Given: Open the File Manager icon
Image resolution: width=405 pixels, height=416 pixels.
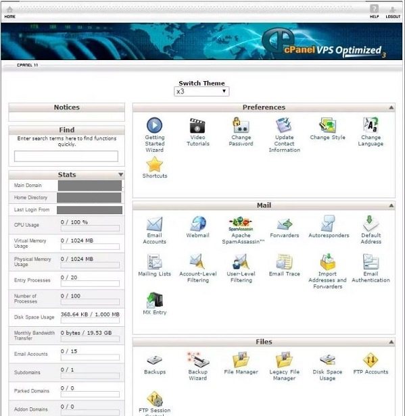Looking at the screenshot, I should point(241,360).
